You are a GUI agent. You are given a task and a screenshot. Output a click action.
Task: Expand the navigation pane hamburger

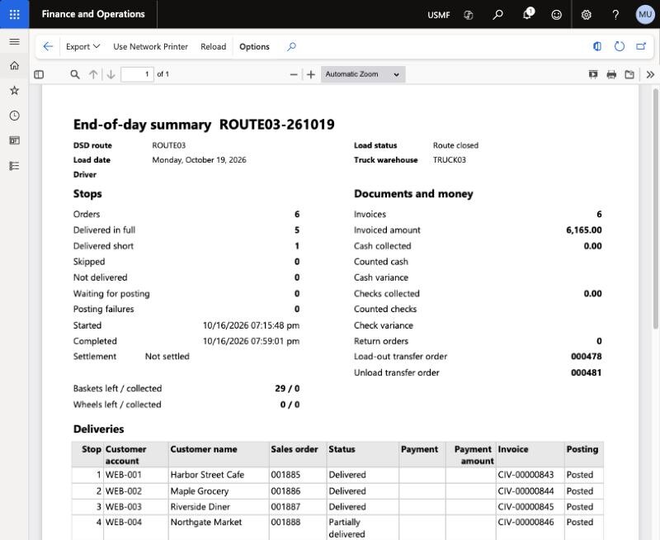pyautogui.click(x=14, y=41)
